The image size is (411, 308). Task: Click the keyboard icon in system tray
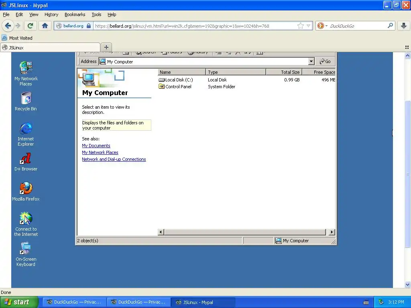(366, 302)
